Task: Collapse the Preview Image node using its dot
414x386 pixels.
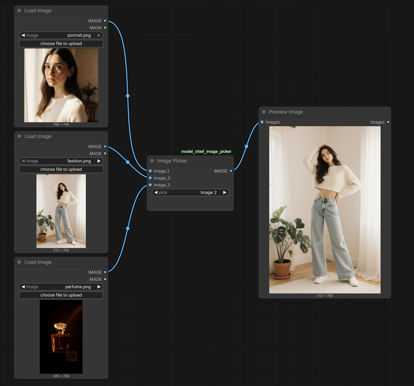Action: tap(264, 112)
